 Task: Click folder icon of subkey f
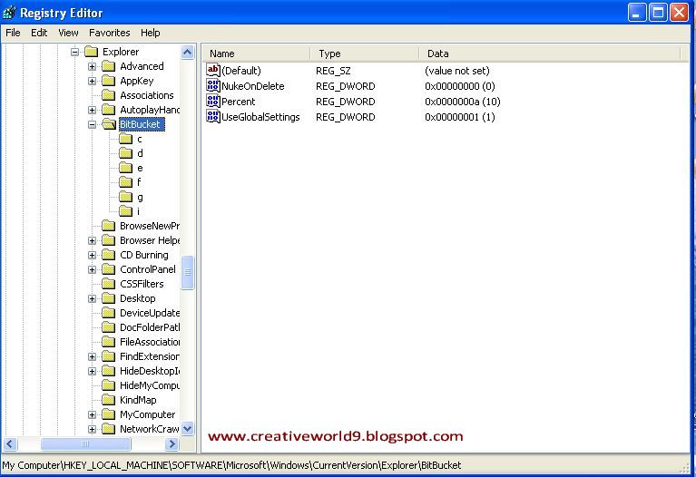125,182
